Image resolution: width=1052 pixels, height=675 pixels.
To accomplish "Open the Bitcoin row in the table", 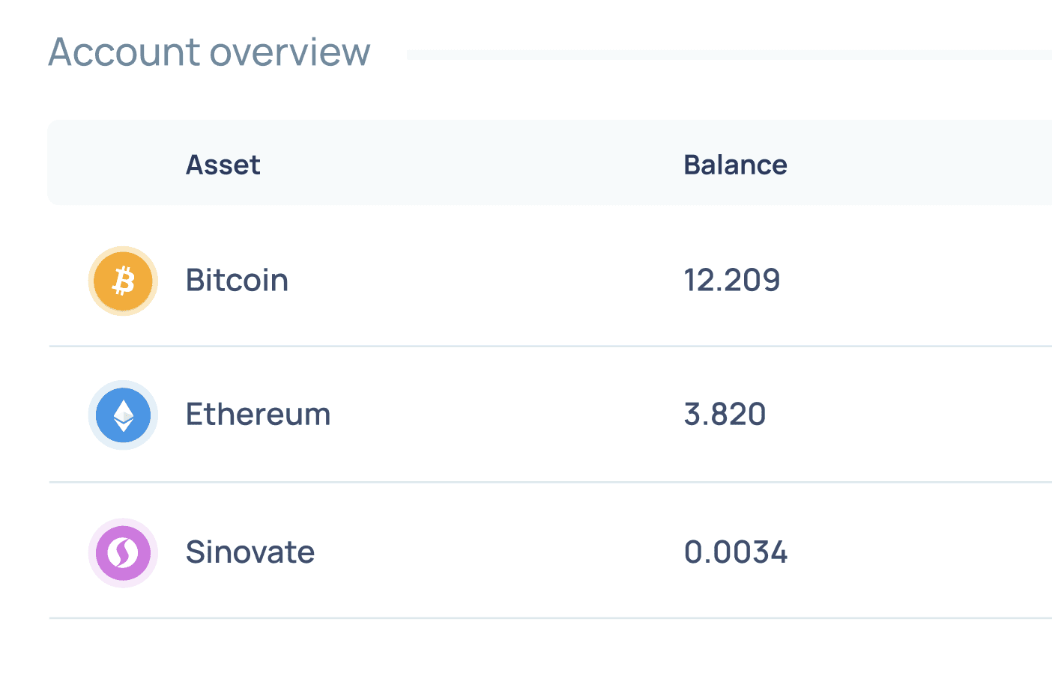I will [550, 281].
